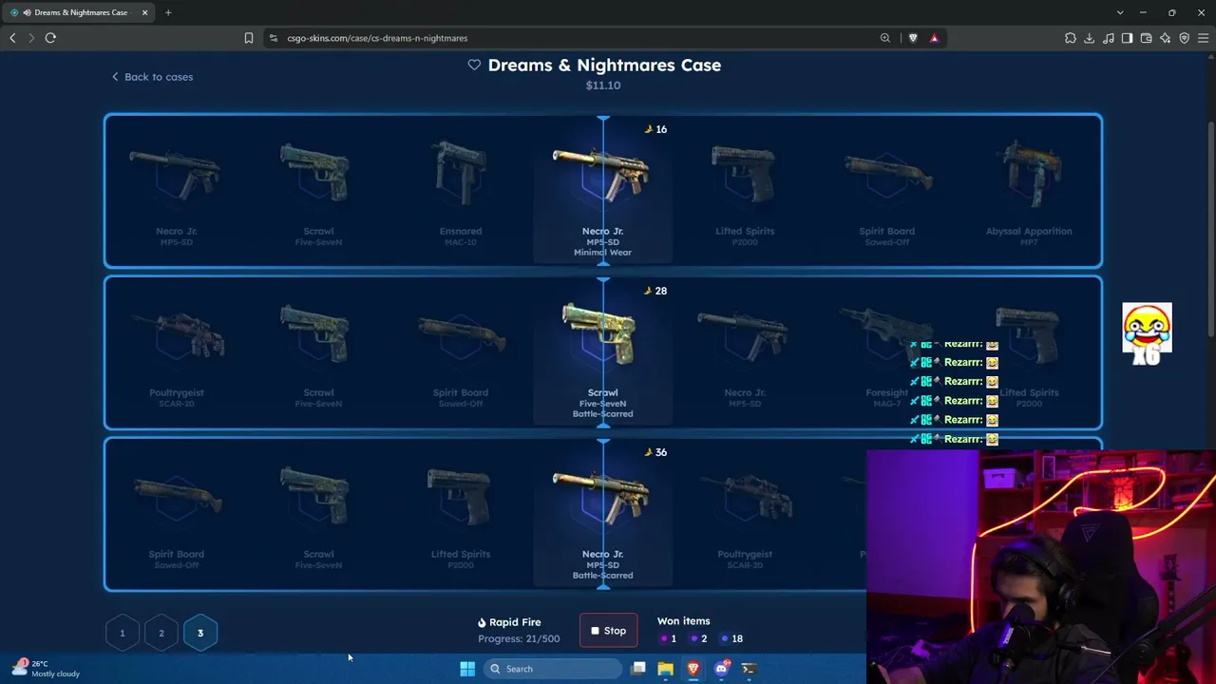This screenshot has height=684, width=1216.
Task: Click the winning Scrawl Battle-Scarred skin
Action: point(603,351)
